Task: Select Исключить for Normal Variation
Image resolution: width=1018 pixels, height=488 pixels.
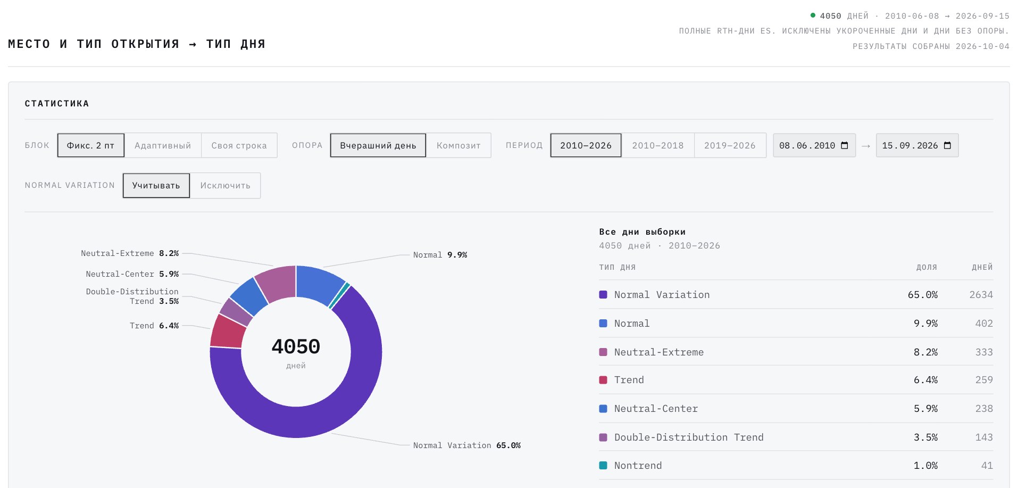Action: 226,185
